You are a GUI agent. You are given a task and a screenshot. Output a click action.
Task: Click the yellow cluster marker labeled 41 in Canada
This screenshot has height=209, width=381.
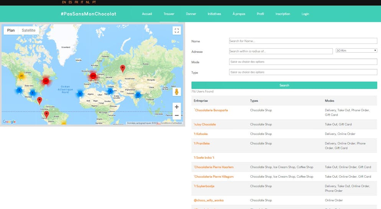pos(21,76)
